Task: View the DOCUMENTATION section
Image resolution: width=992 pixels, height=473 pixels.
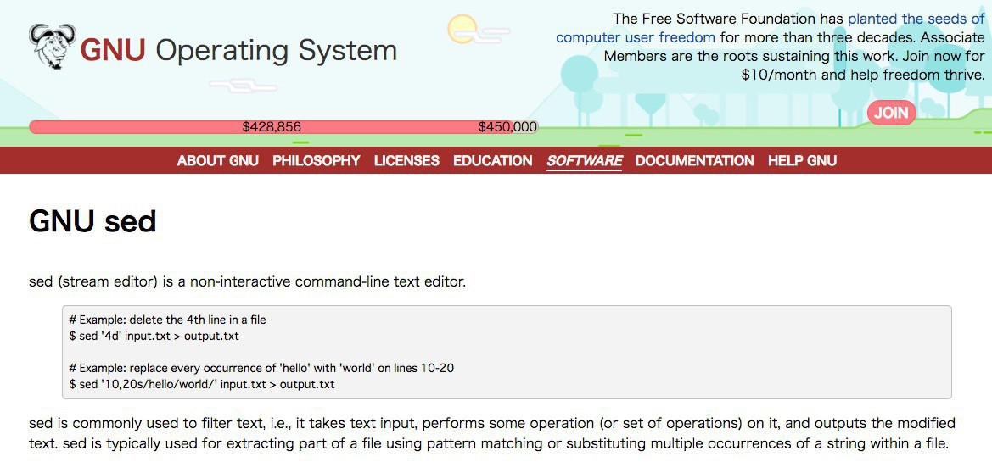Action: pos(694,160)
